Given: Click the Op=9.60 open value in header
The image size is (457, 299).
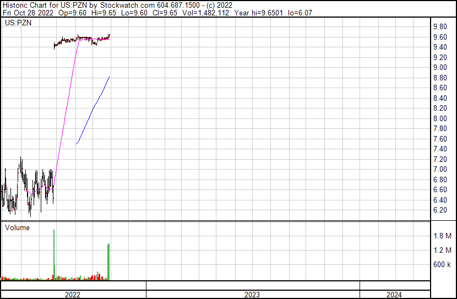Looking at the screenshot, I should pos(72,13).
